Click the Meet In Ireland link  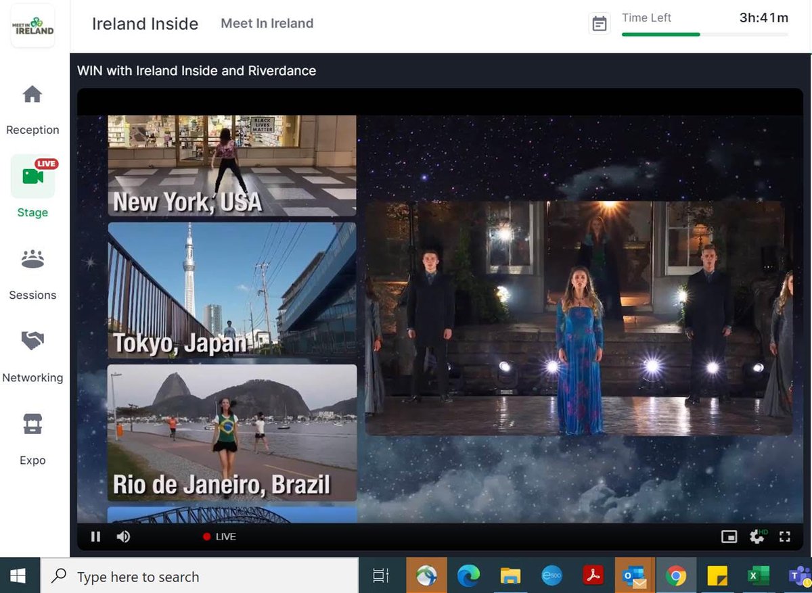[x=267, y=24]
